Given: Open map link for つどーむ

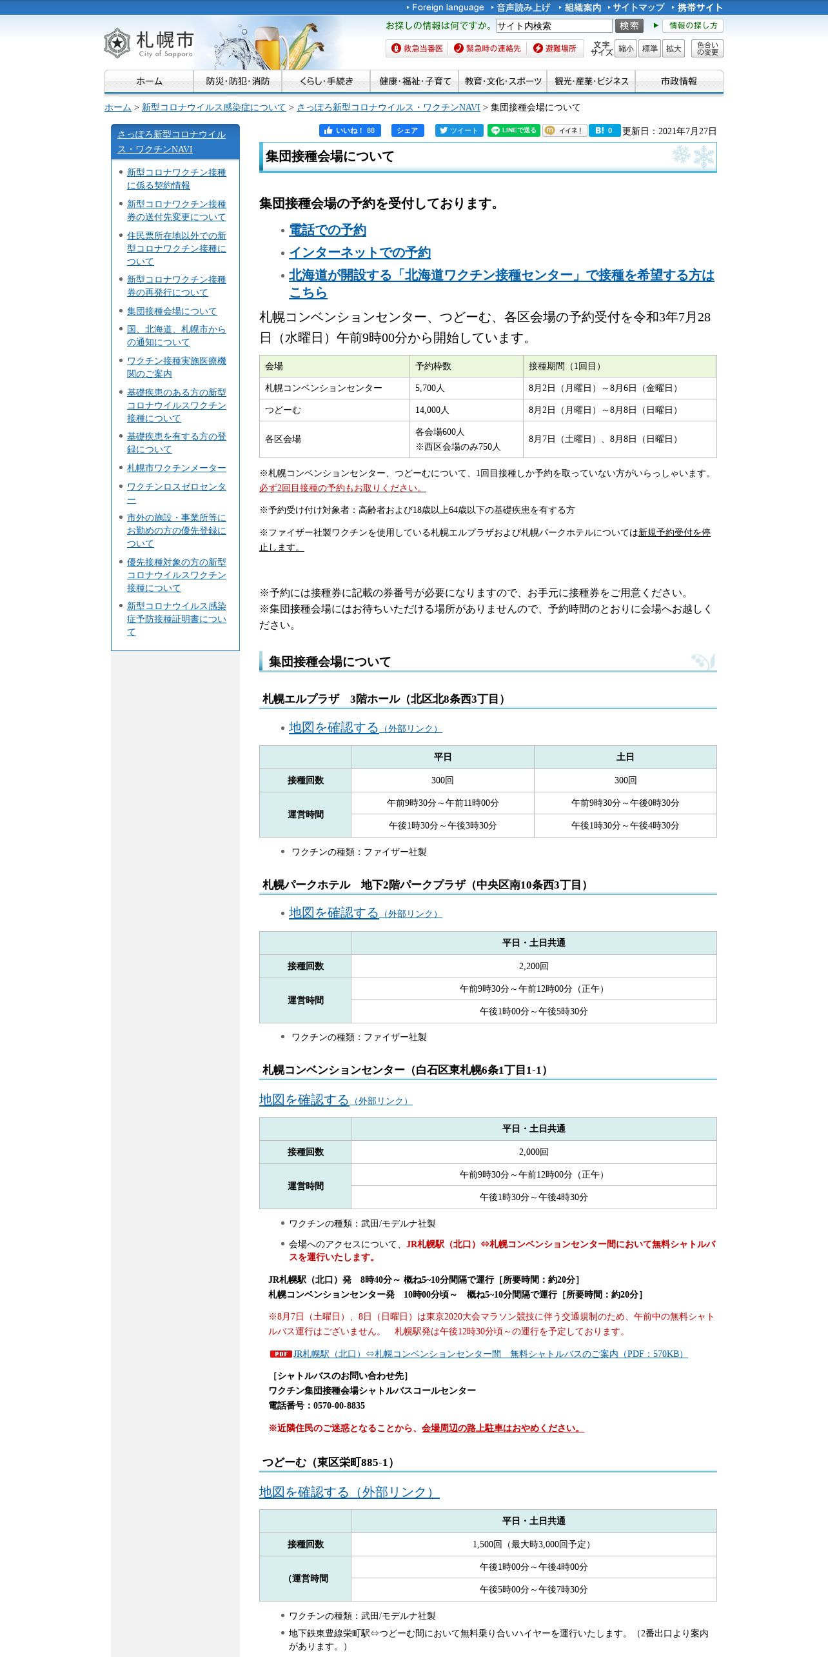Looking at the screenshot, I should [349, 1492].
